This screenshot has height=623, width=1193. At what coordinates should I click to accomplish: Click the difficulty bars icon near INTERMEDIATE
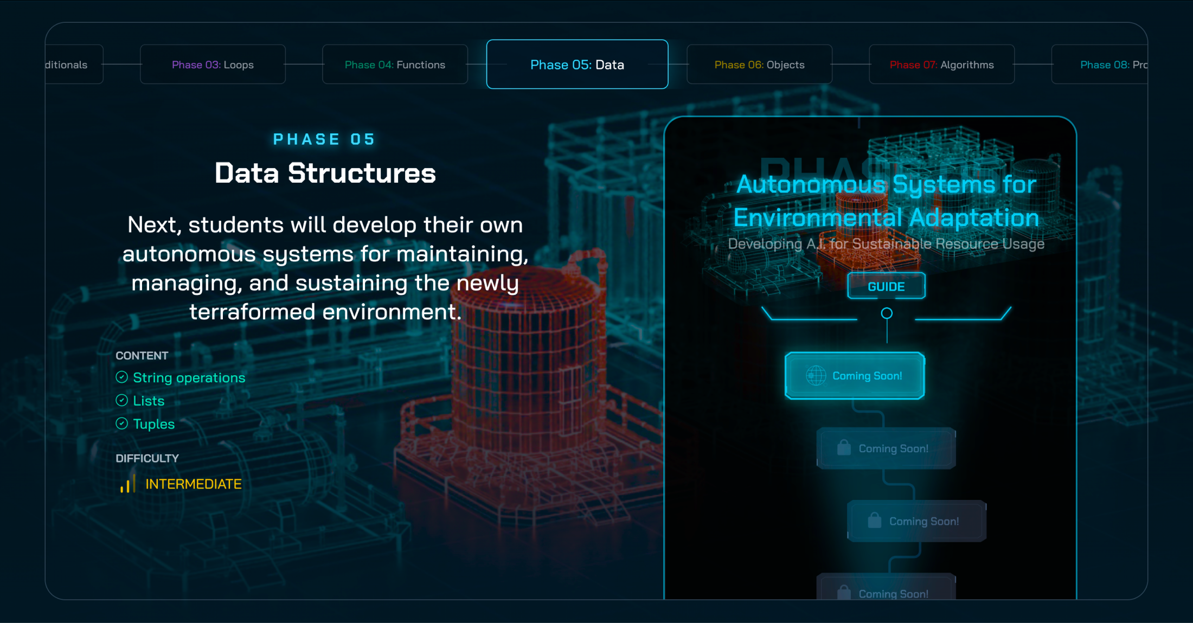128,484
